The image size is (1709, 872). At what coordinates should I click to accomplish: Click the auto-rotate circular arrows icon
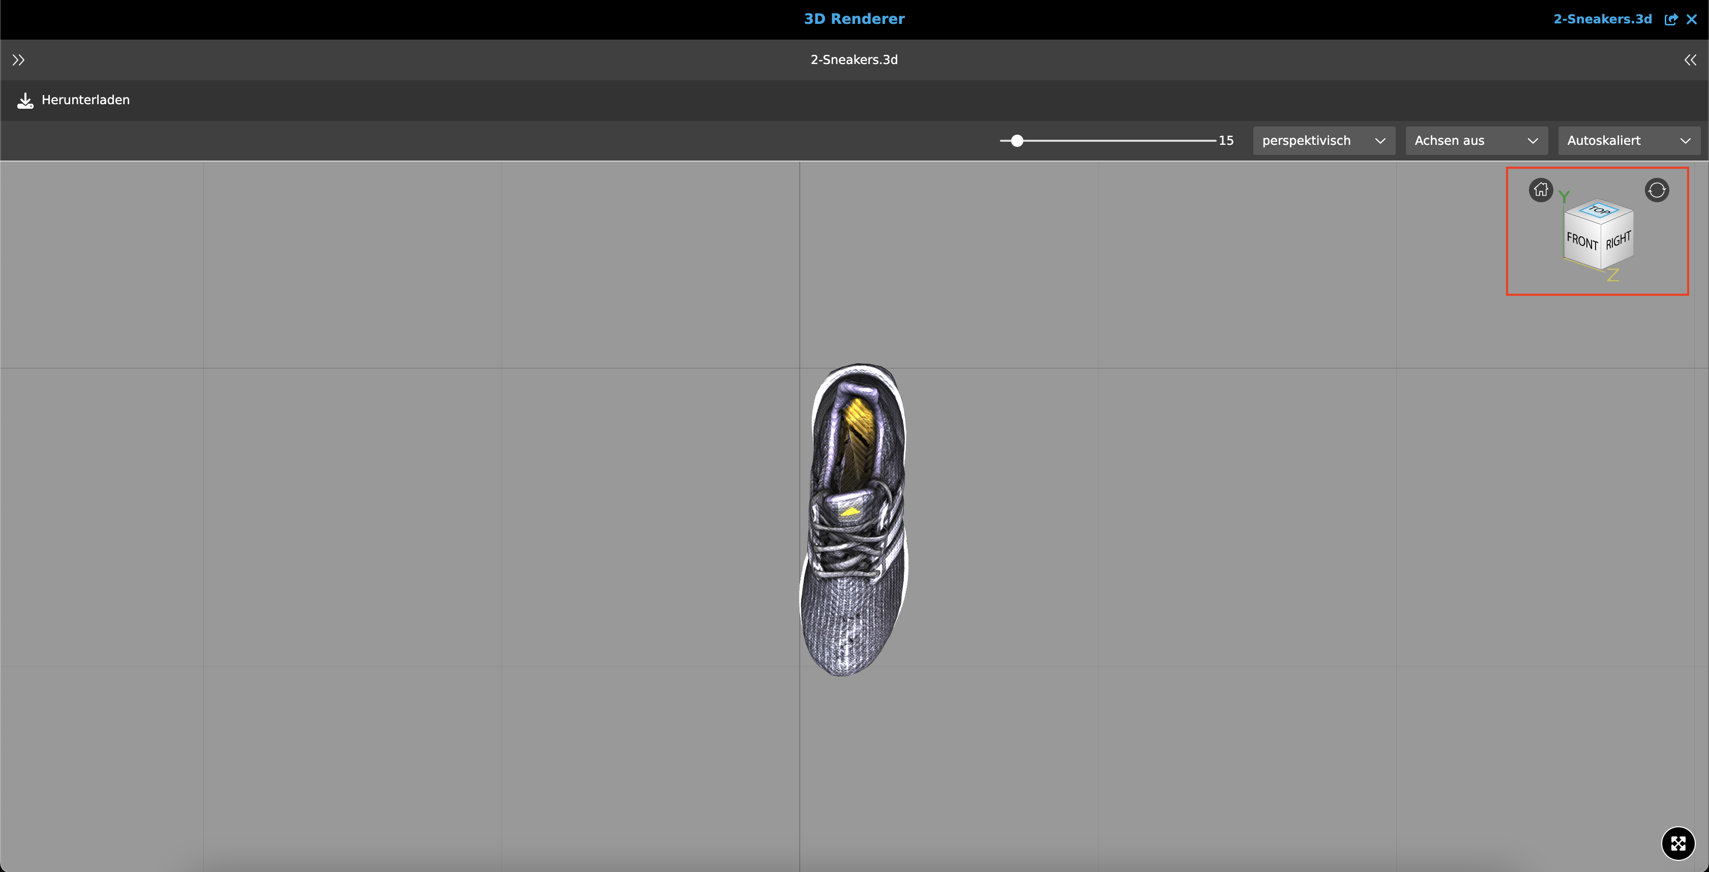[x=1657, y=190]
